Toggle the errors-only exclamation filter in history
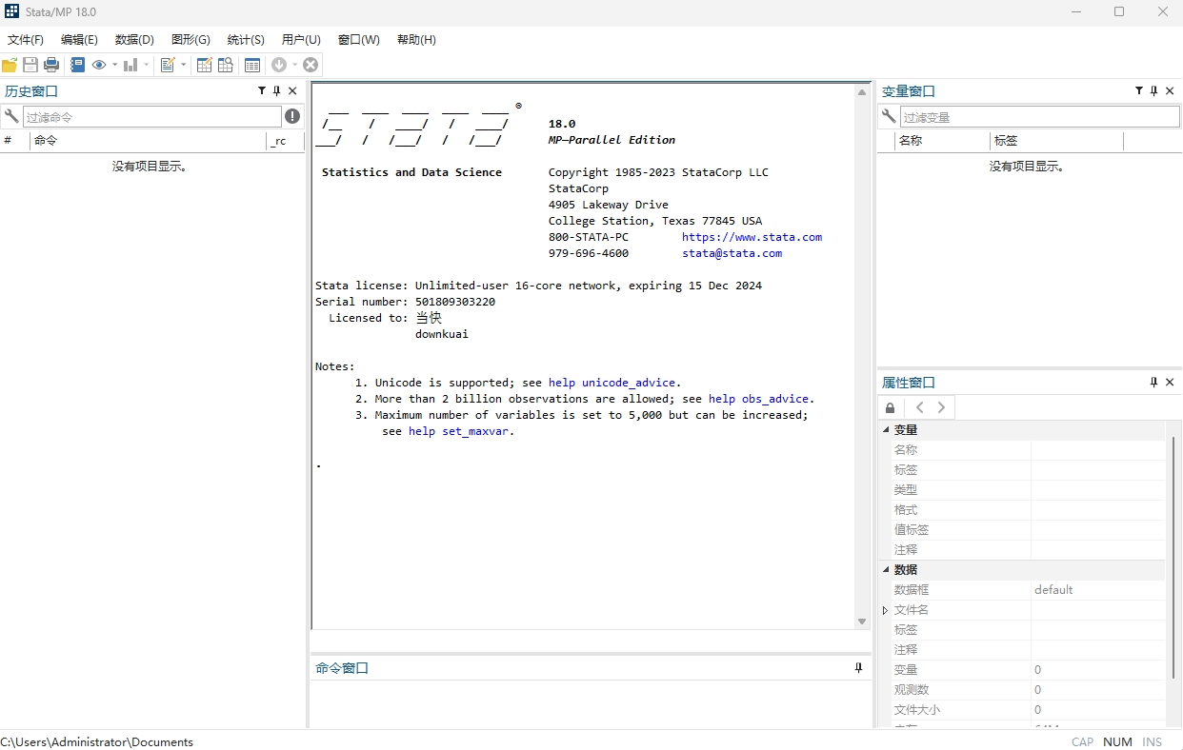This screenshot has width=1183, height=750. (292, 116)
